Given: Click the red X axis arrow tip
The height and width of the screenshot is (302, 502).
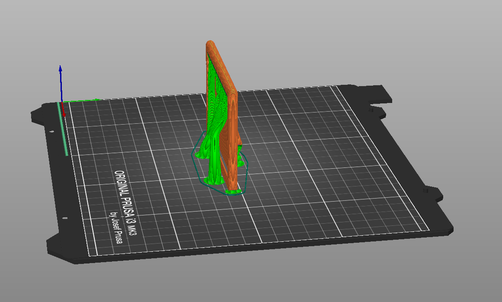Looking at the screenshot, I should [64, 114].
